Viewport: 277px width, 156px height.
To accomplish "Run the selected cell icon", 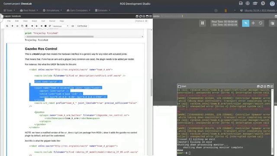I will tap(42, 26).
